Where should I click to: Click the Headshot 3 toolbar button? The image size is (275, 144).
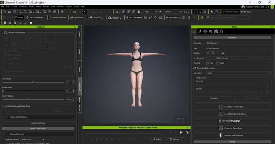173,18
